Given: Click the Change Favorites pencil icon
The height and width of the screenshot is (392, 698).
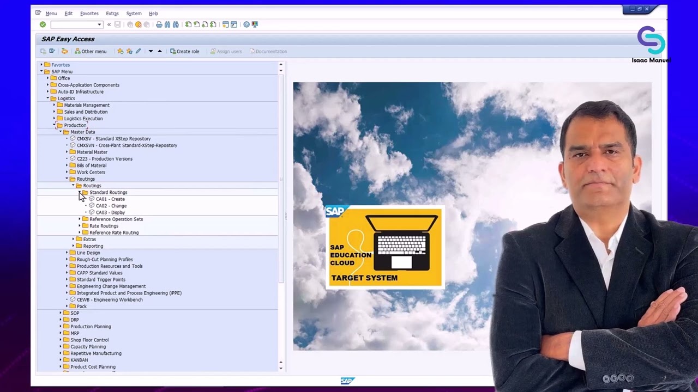Looking at the screenshot, I should point(138,51).
